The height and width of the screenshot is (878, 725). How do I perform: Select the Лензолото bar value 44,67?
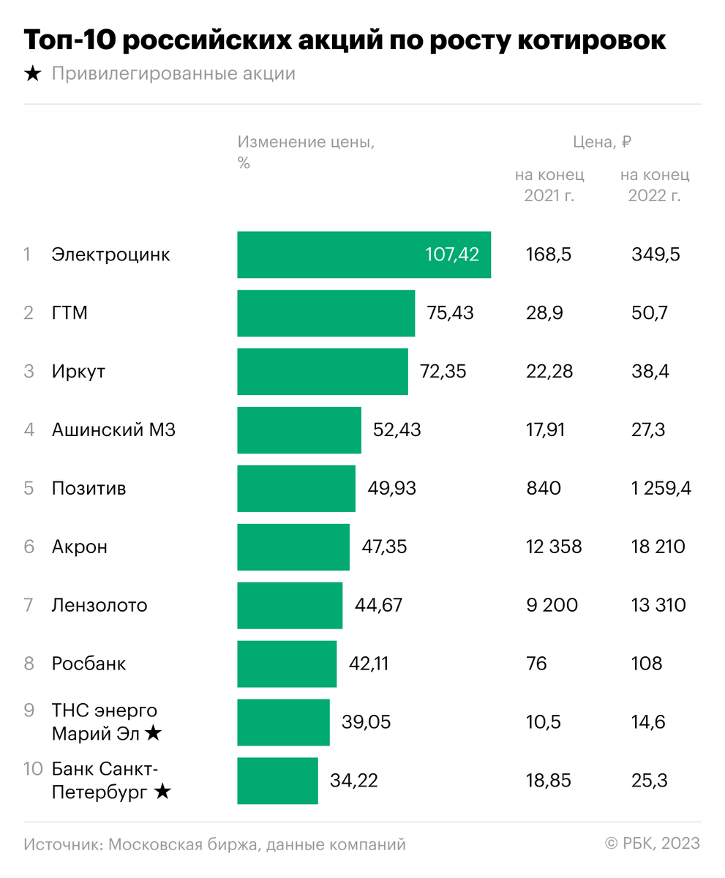click(378, 605)
